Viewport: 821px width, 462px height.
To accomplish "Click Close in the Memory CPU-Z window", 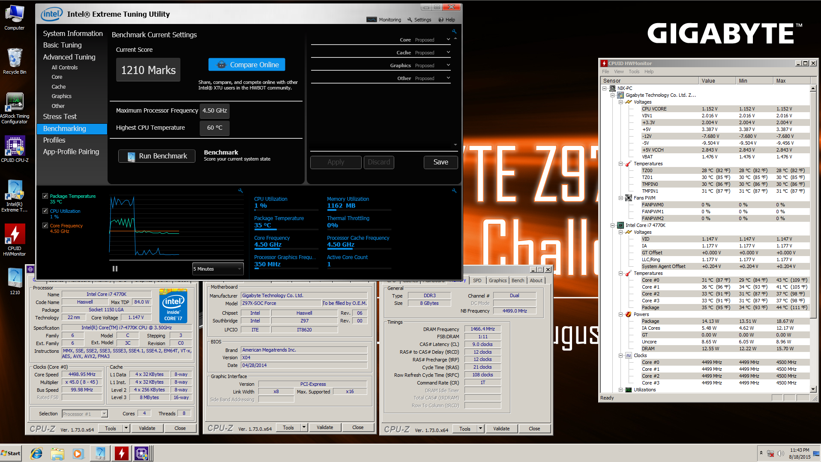I will pyautogui.click(x=534, y=429).
